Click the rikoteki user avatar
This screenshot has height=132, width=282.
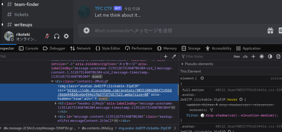(x=9, y=36)
